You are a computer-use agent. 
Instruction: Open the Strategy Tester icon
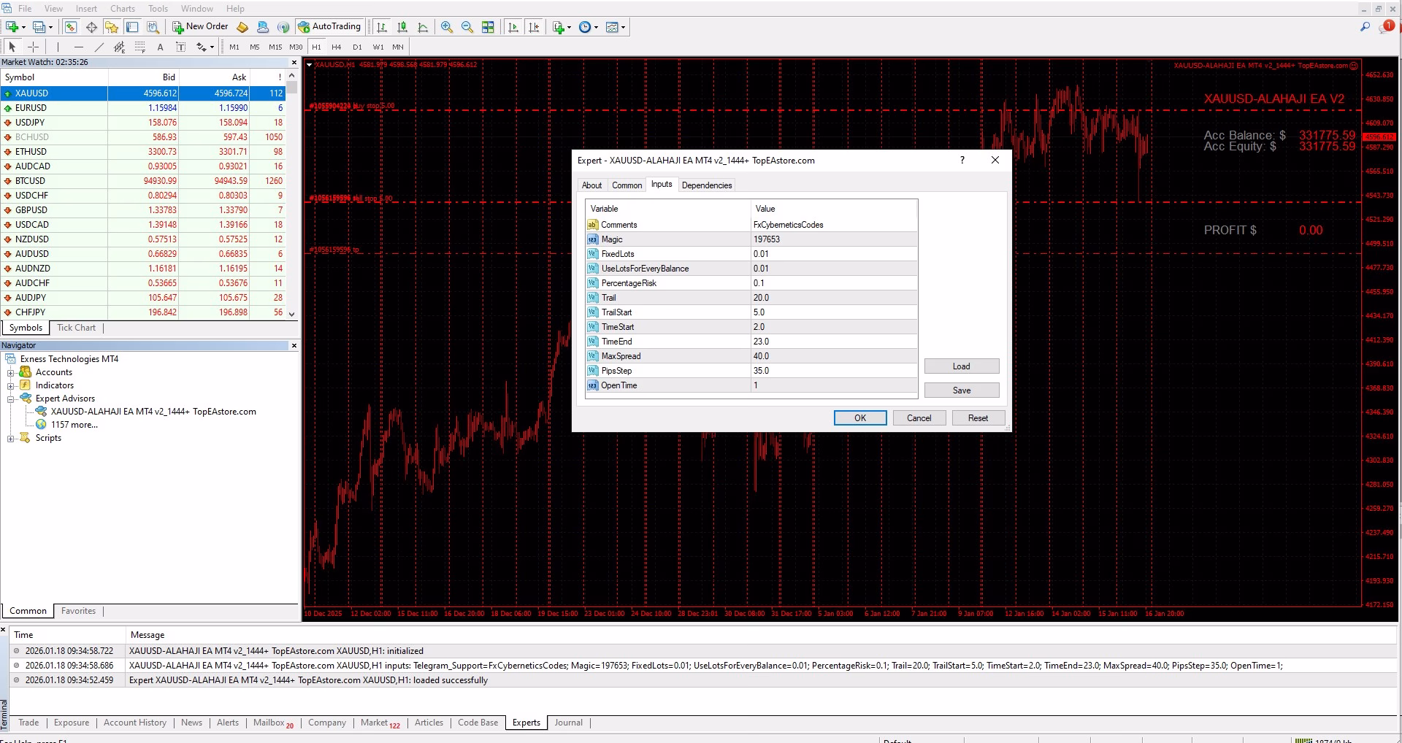[153, 27]
